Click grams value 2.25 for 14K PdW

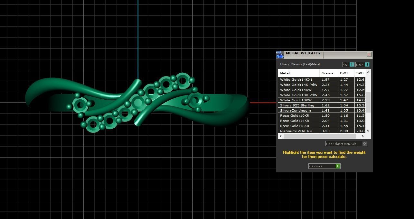pyautogui.click(x=325, y=85)
